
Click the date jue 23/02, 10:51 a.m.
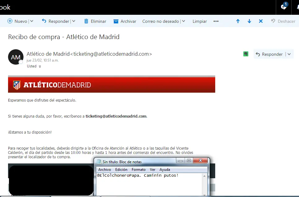[43, 60]
